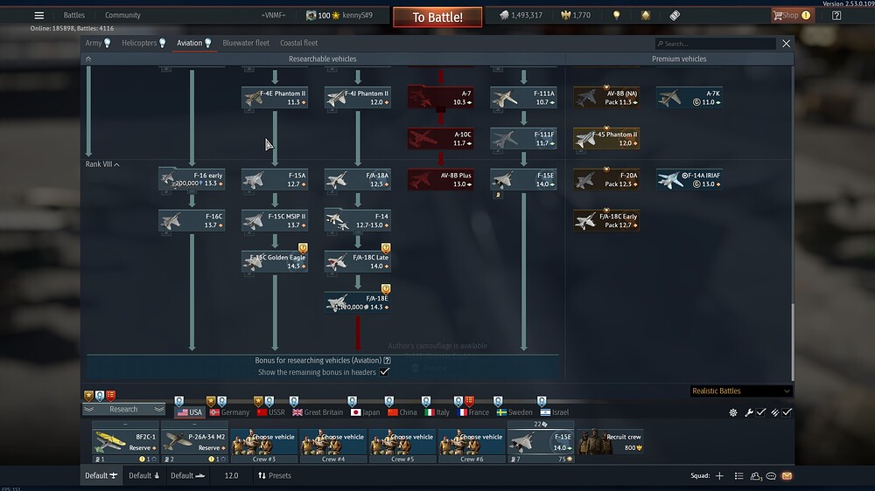Click the vehicle search field
Screen dimensions: 875x491
(x=717, y=44)
